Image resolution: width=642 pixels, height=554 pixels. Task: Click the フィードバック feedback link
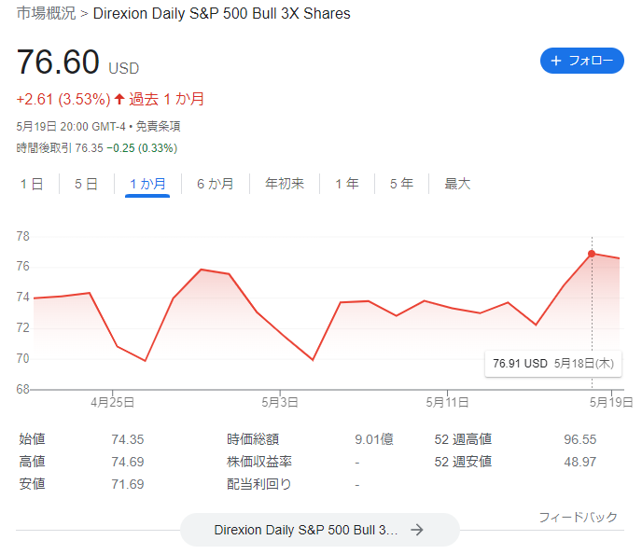pos(578,518)
